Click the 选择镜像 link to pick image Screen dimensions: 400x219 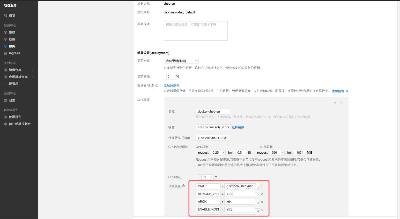pyautogui.click(x=238, y=127)
